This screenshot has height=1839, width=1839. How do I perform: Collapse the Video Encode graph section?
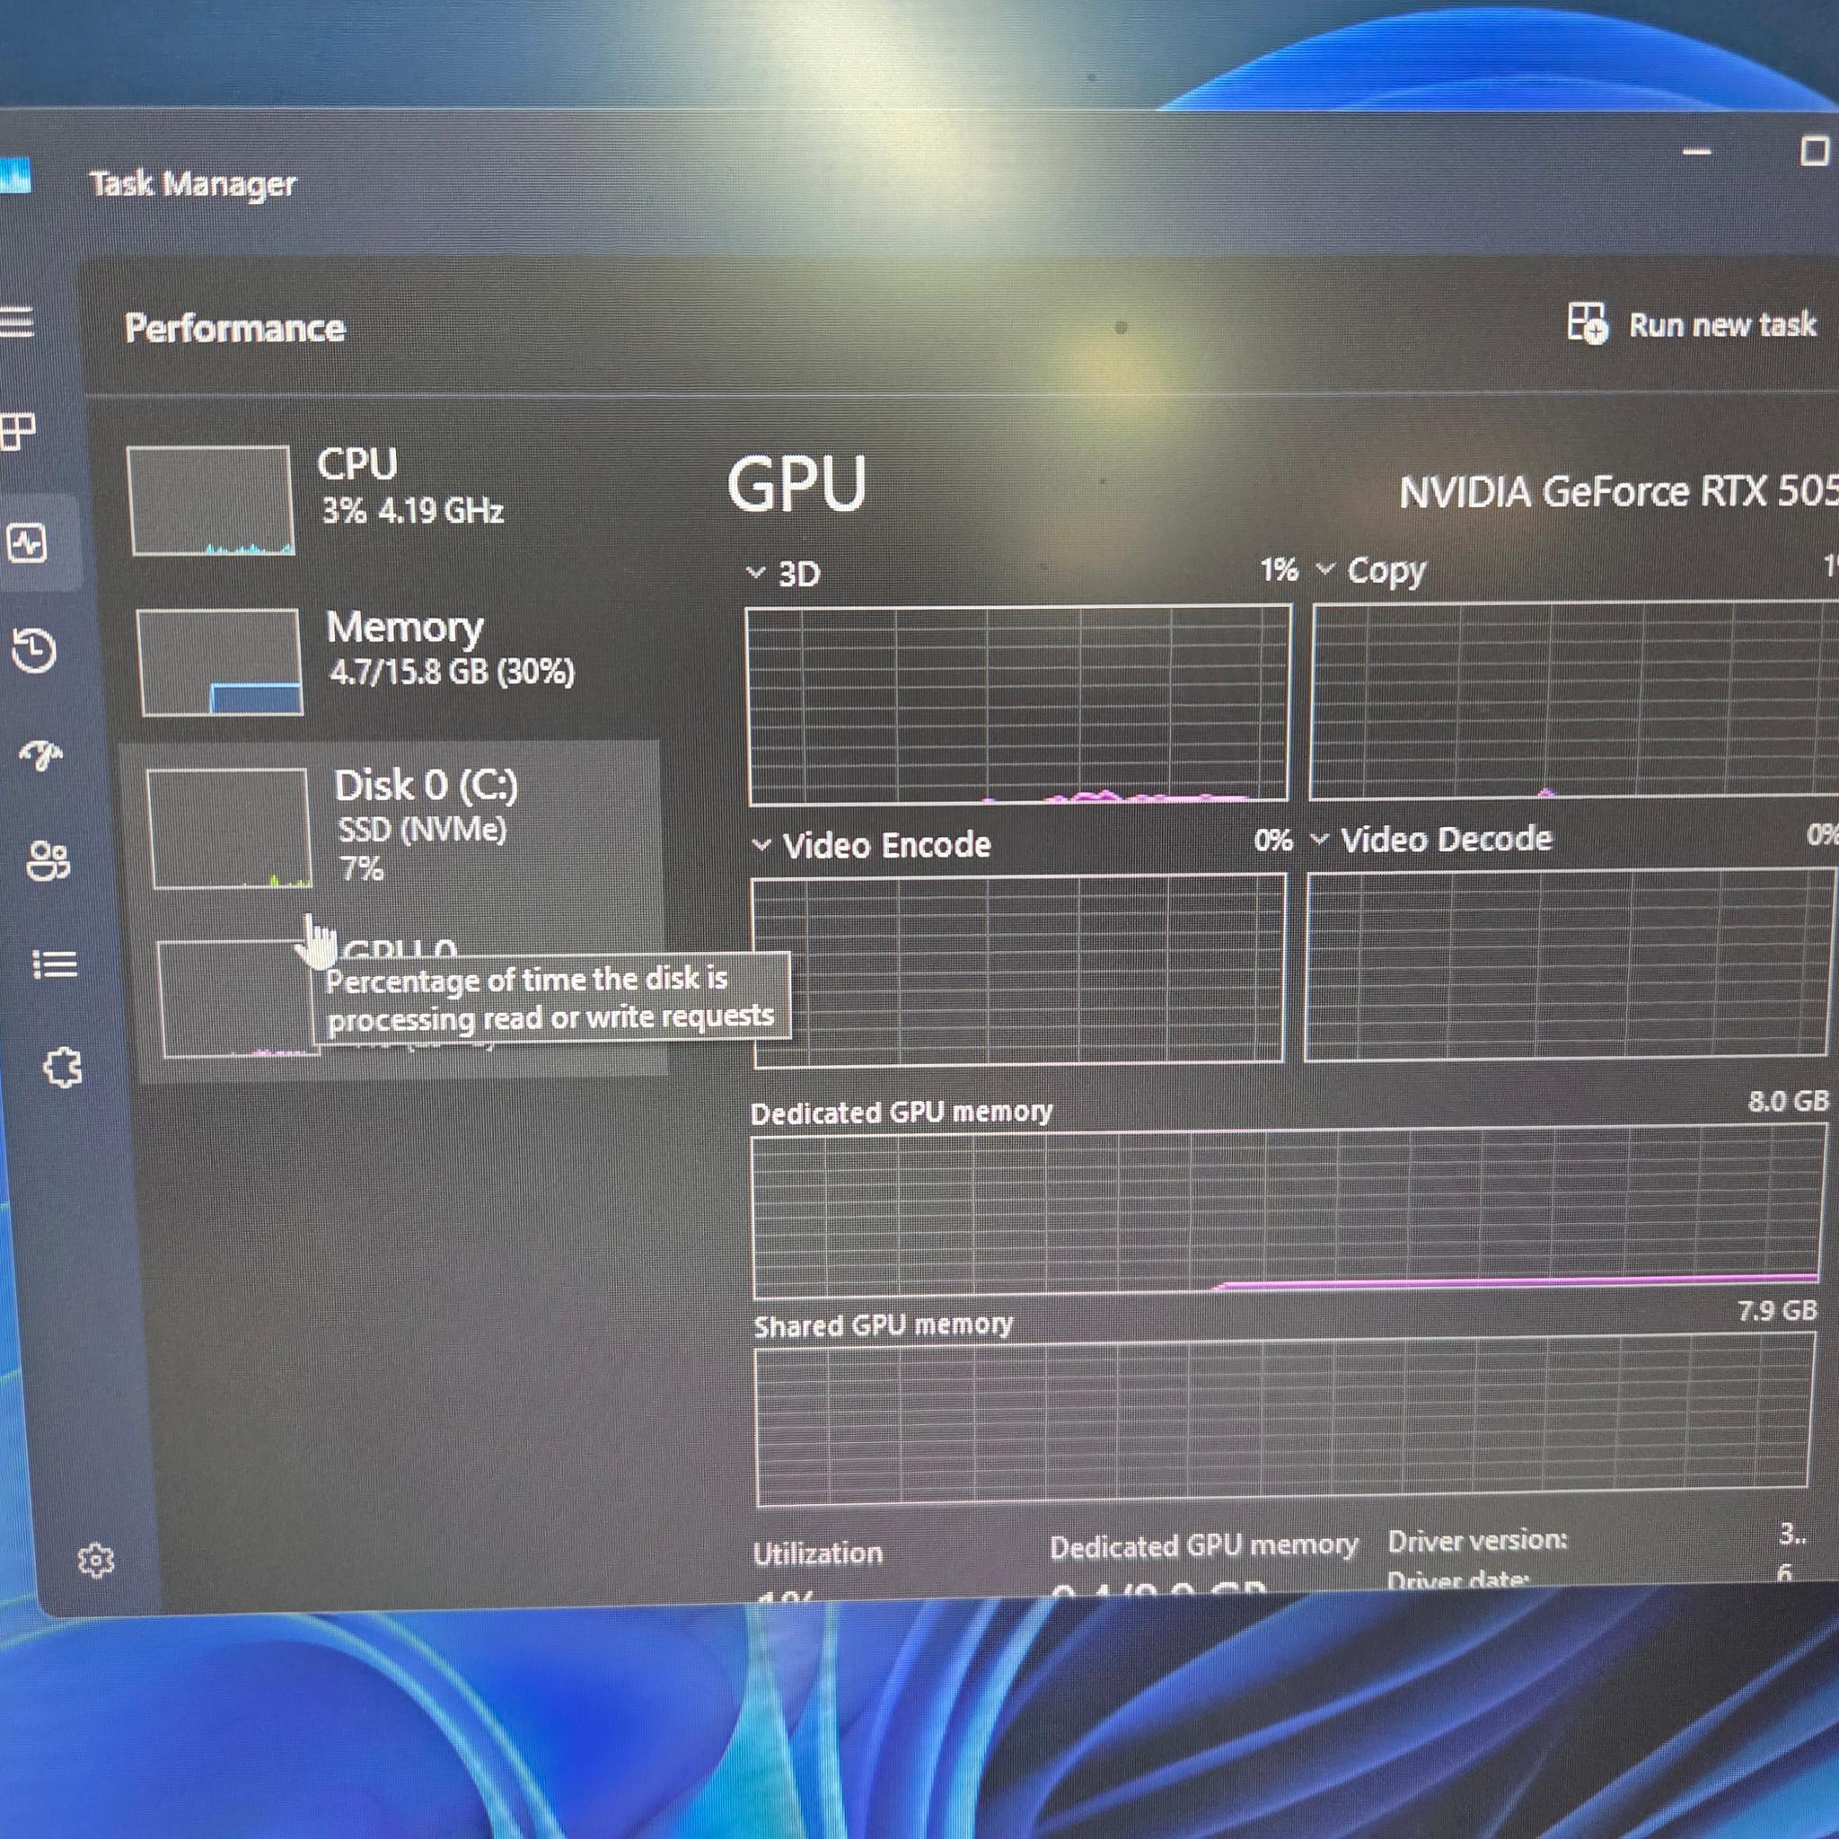coord(761,845)
